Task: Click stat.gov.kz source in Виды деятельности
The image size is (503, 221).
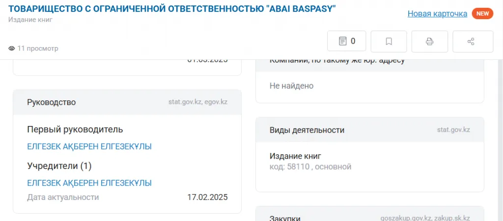Action: click(453, 130)
